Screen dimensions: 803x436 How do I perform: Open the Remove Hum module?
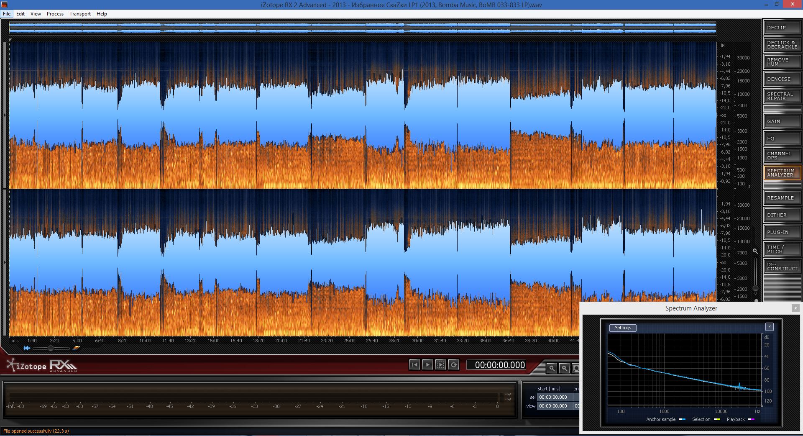(x=782, y=62)
